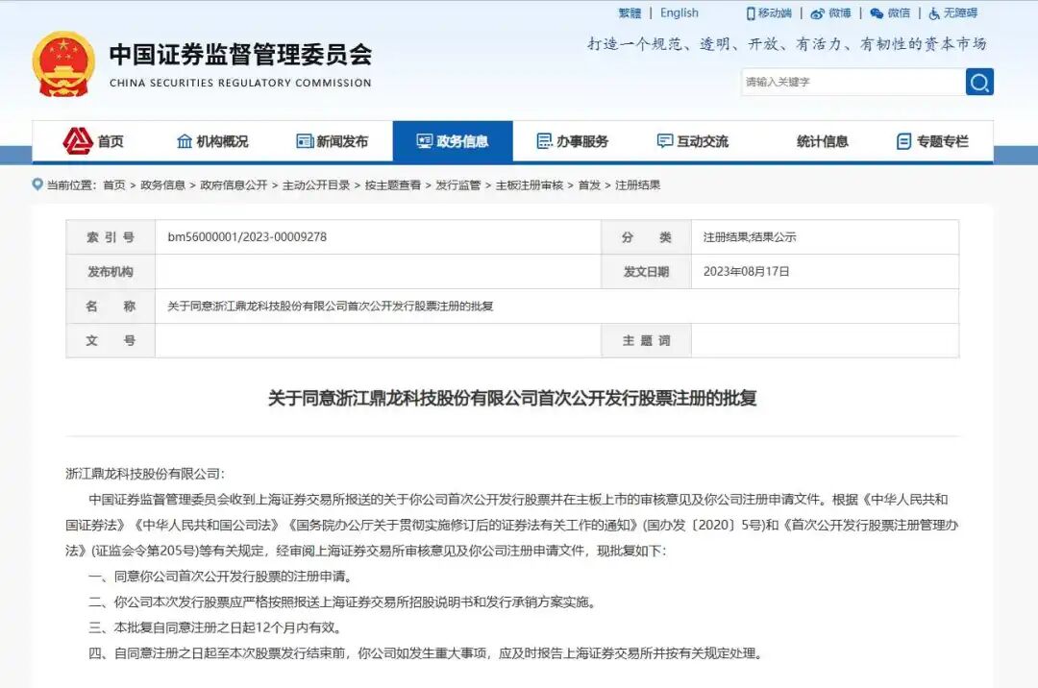Click the chat bubble icon beside 互动交流
This screenshot has width=1038, height=688.
pyautogui.click(x=663, y=140)
